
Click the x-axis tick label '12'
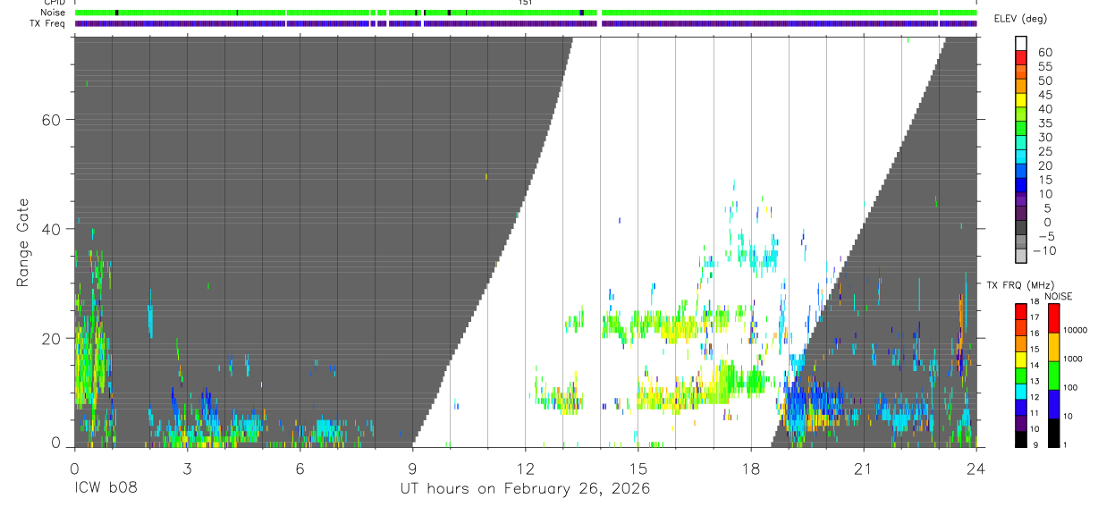[x=525, y=469]
